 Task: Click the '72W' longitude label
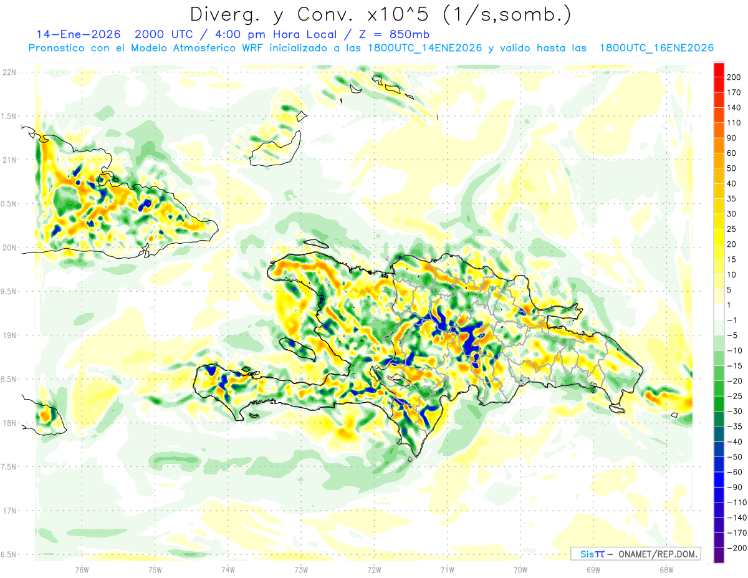pyautogui.click(x=374, y=569)
